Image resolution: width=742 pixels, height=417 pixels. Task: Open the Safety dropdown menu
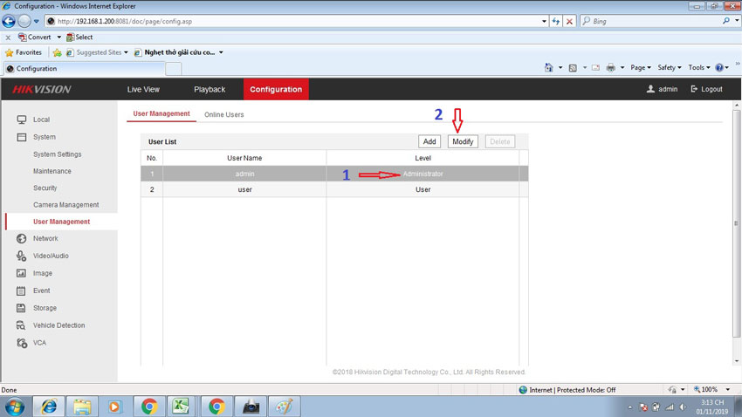[x=669, y=68]
